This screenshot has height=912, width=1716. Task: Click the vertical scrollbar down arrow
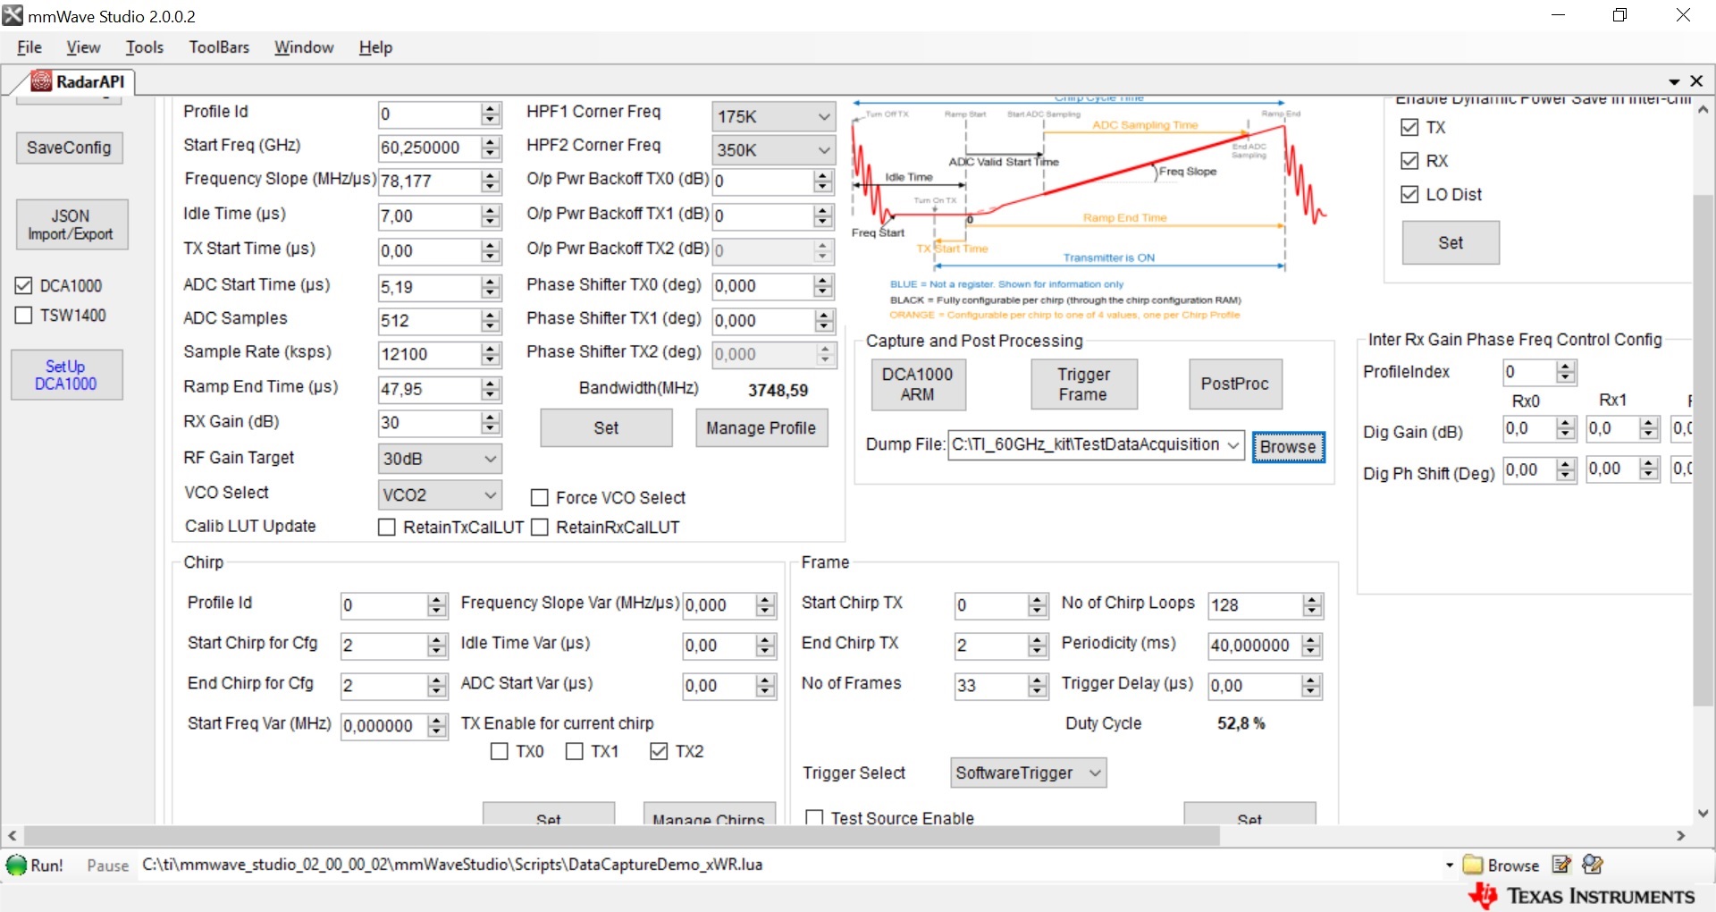[1703, 814]
